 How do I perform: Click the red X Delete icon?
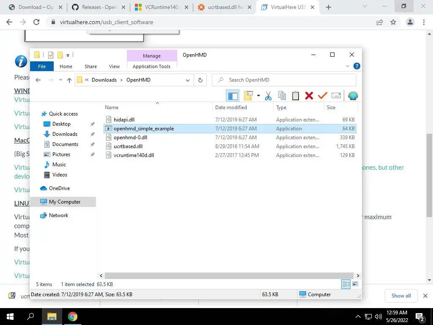[309, 96]
